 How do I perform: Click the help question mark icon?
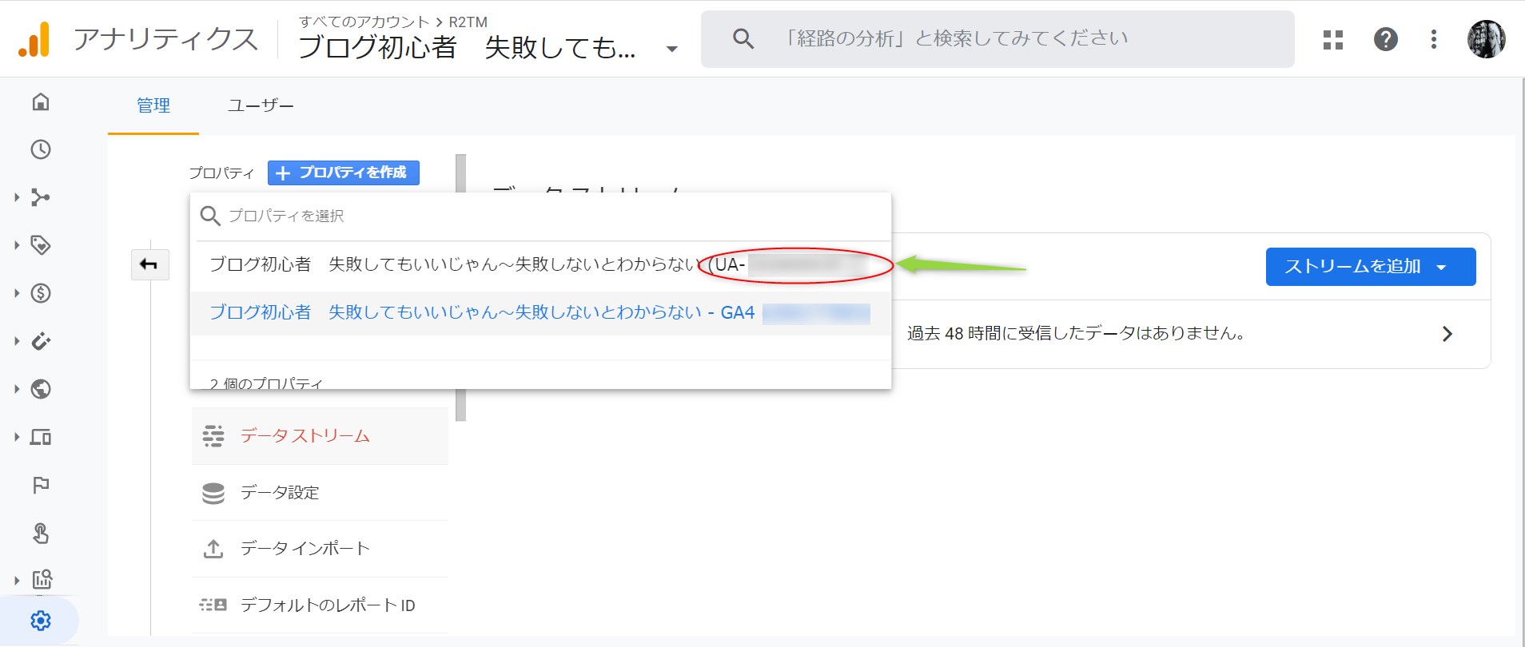[1385, 39]
